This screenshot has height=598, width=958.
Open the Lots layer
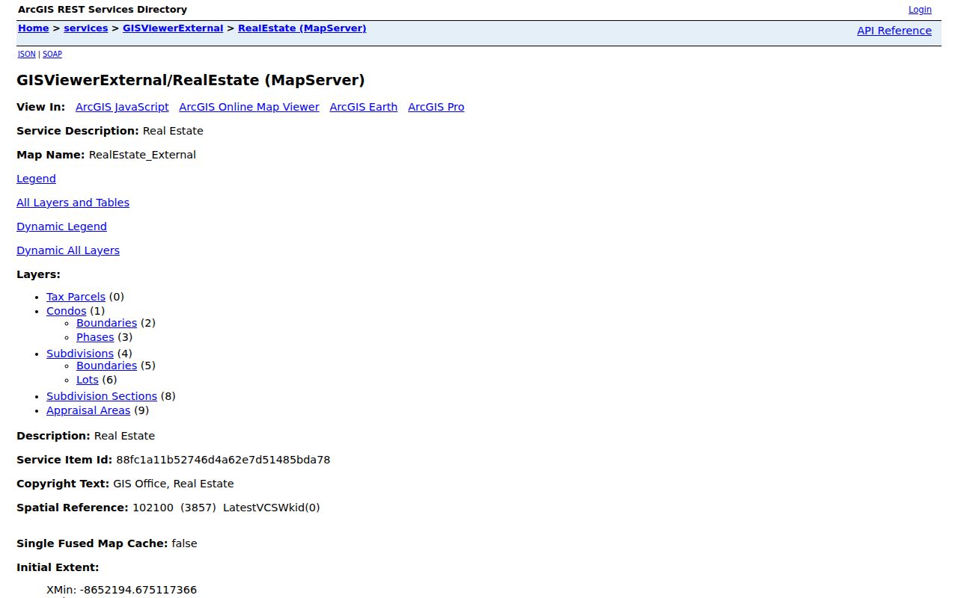coord(88,380)
